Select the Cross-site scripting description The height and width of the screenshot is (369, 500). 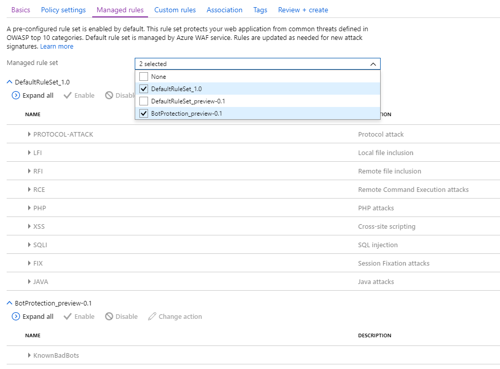coord(386,227)
